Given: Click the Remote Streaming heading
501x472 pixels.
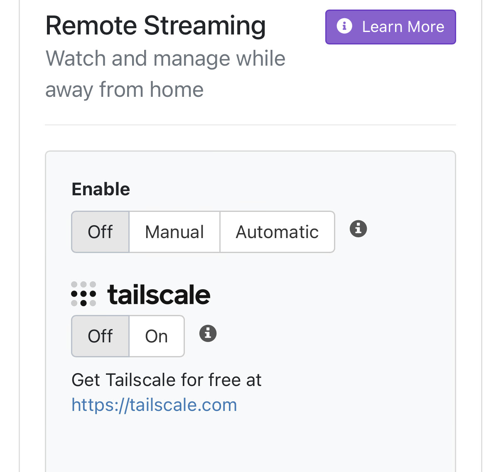Looking at the screenshot, I should click(155, 26).
